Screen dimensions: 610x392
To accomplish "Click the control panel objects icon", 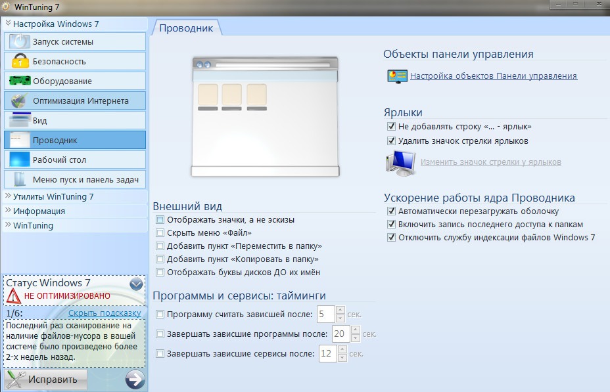I will [397, 76].
